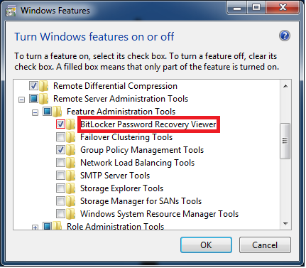This screenshot has width=306, height=268.
Task: Select Remote Differential Compression label
Action: click(x=115, y=86)
